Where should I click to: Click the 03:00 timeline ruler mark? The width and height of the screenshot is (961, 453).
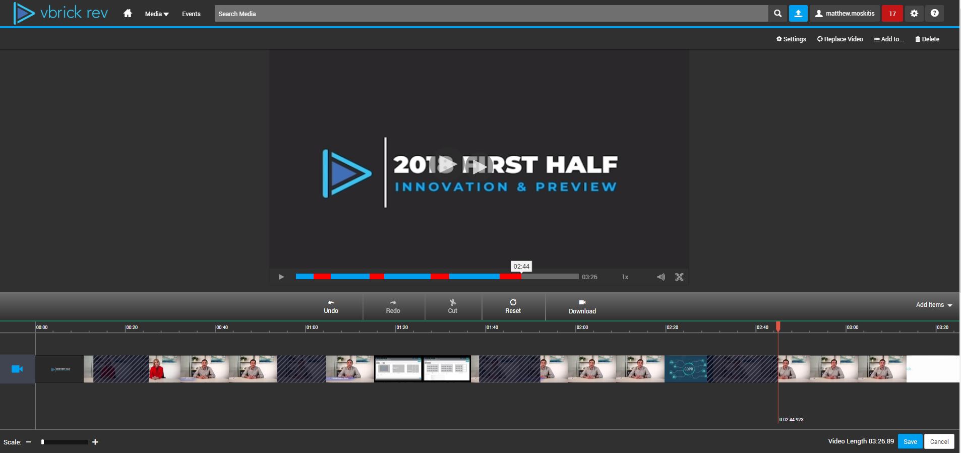853,328
